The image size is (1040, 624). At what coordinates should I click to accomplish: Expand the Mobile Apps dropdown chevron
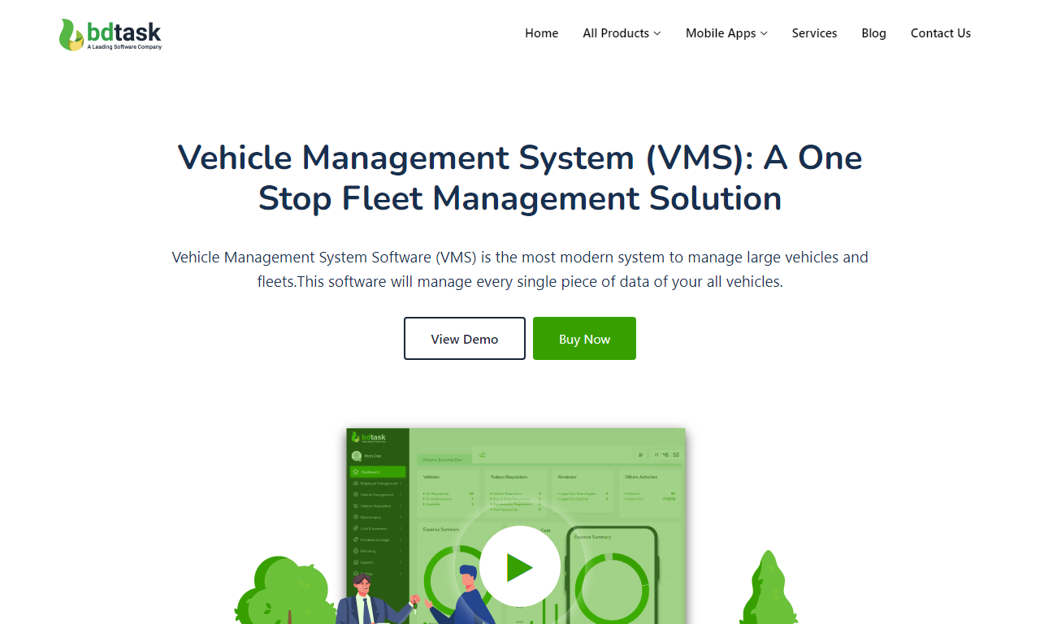[764, 33]
